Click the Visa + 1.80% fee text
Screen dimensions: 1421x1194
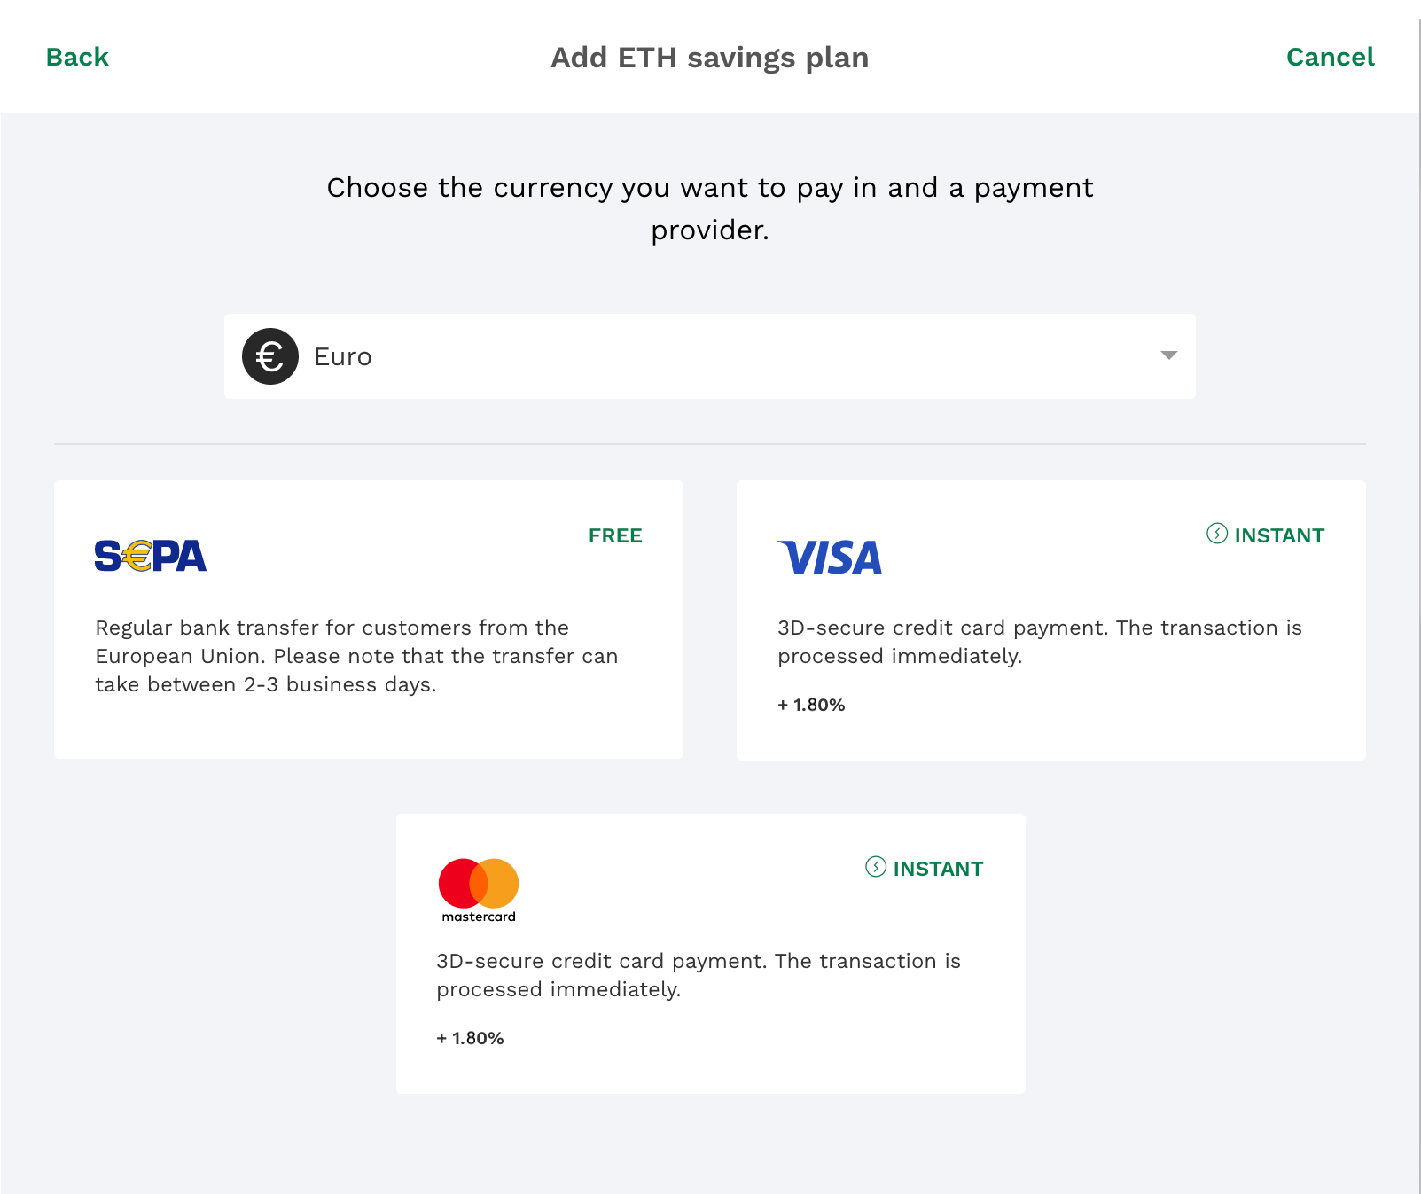pos(811,706)
